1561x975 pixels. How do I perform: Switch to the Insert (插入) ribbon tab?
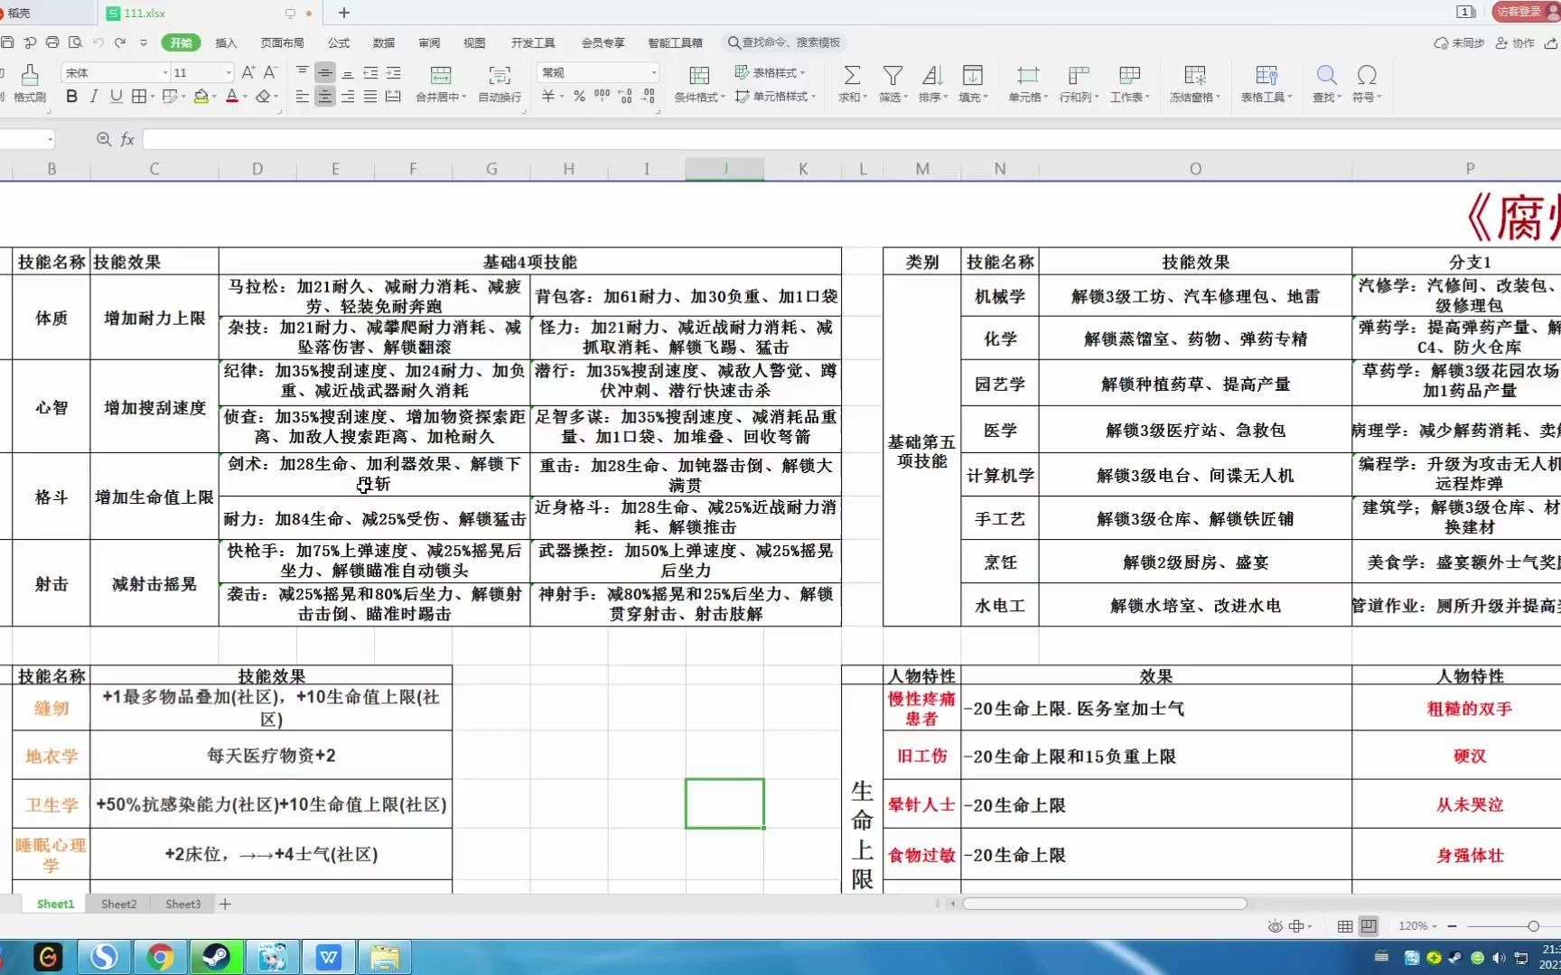pos(226,42)
